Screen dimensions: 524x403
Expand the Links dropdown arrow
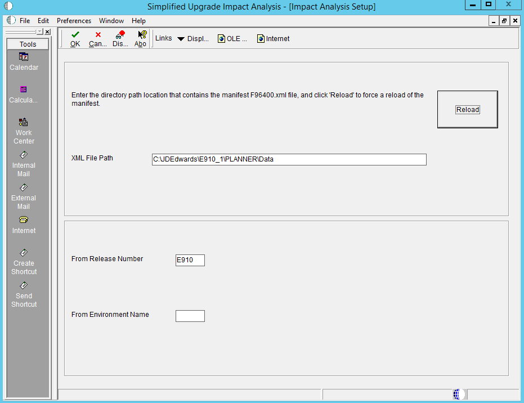[181, 39]
